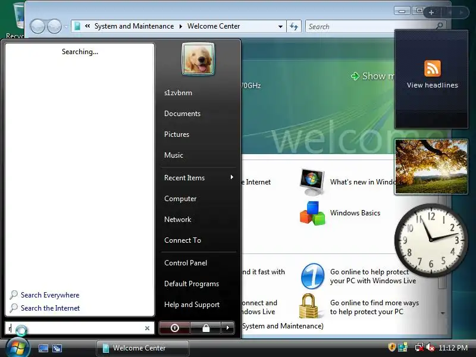
Task: Click Forward button in Welcome Center window
Action: point(54,26)
